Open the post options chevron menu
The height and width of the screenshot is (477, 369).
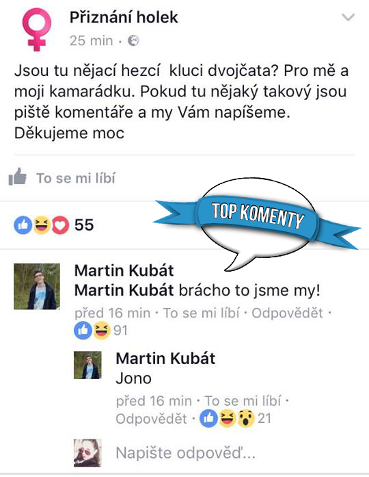point(348,17)
